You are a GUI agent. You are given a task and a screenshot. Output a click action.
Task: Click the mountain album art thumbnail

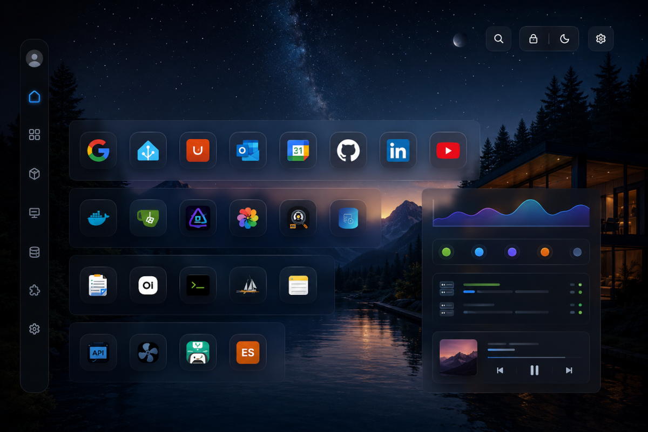click(x=458, y=358)
